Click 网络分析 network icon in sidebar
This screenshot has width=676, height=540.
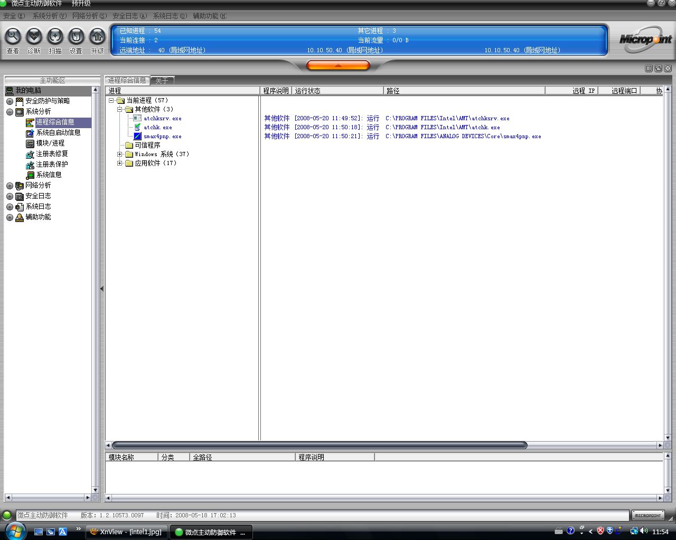(x=20, y=186)
